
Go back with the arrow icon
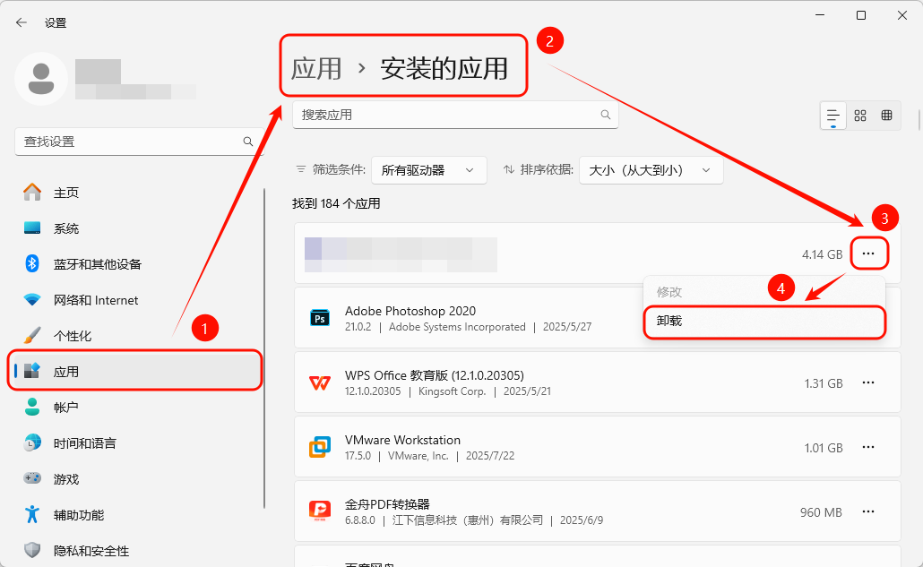22,22
